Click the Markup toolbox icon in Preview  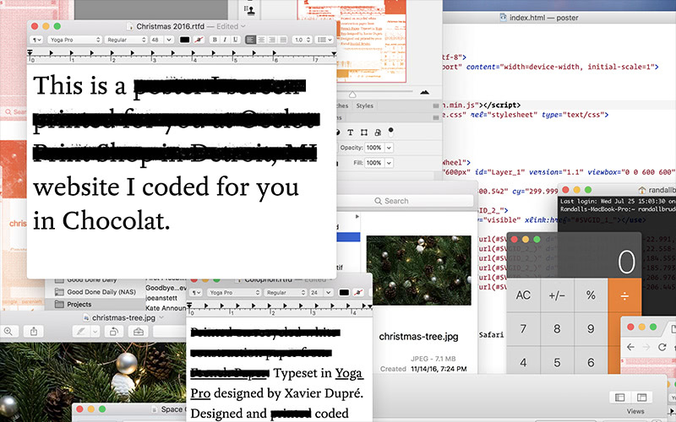[139, 332]
